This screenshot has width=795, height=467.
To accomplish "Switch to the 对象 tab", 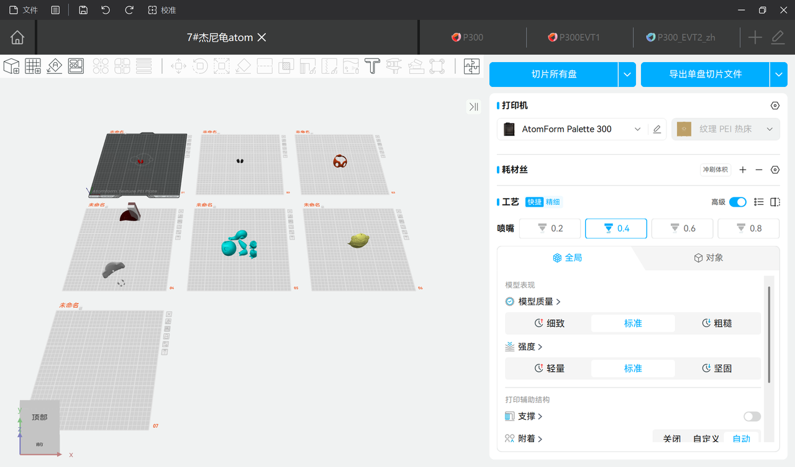I will tap(708, 258).
